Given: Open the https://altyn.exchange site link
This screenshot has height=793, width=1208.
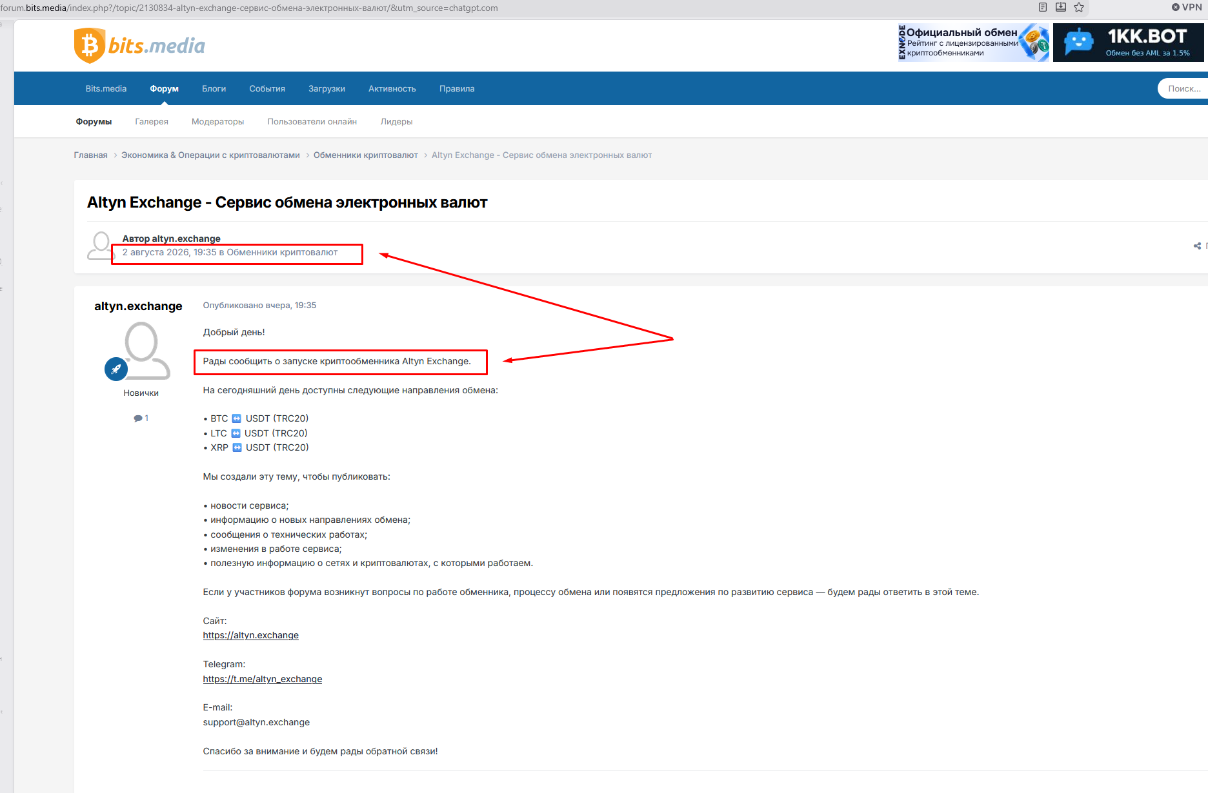Looking at the screenshot, I should (x=251, y=636).
